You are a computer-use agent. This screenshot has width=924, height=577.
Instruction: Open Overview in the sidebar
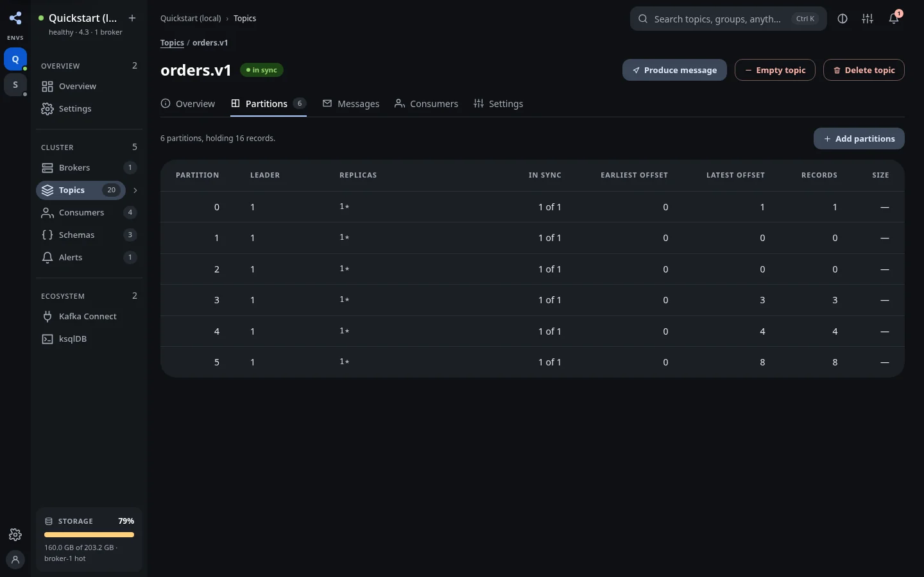point(89,87)
